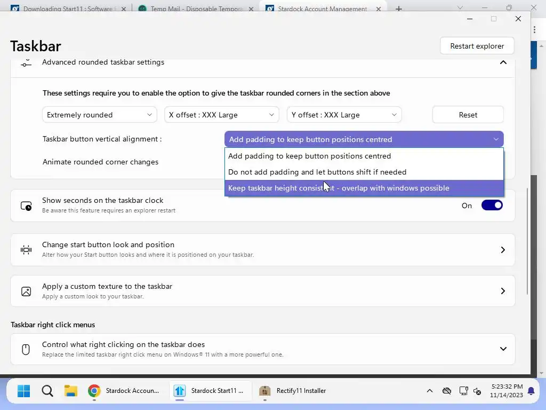
Task: Open the Y offset XXX Large dropdown
Action: pyautogui.click(x=344, y=115)
